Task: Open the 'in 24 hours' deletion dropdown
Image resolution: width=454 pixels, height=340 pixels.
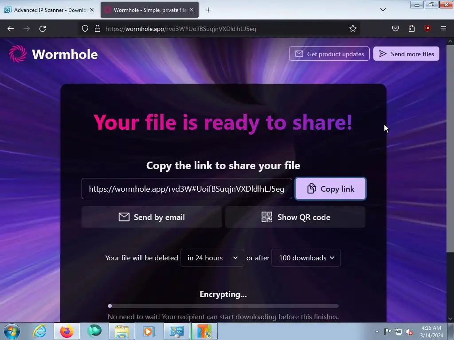Action: pyautogui.click(x=212, y=258)
